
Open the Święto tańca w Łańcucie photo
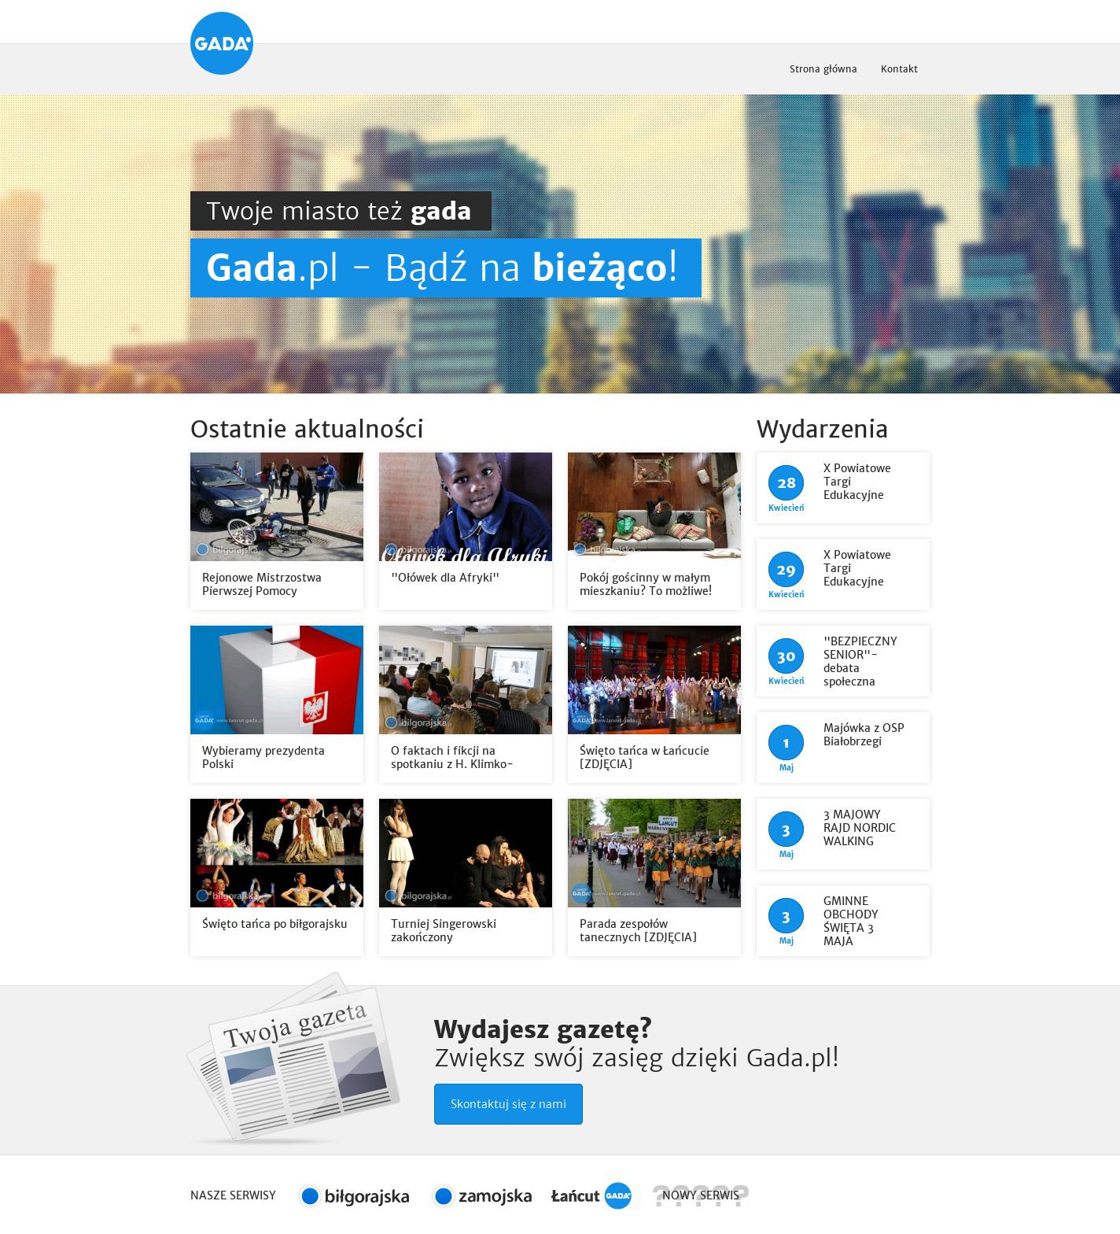[654, 680]
